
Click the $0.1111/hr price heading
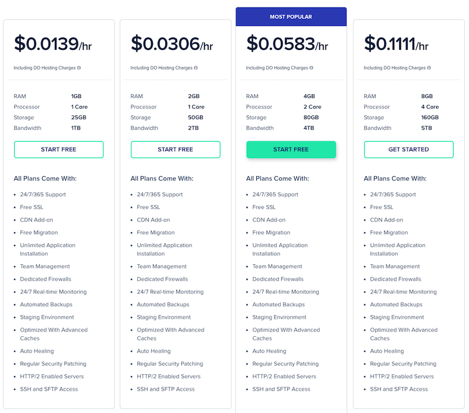click(396, 44)
